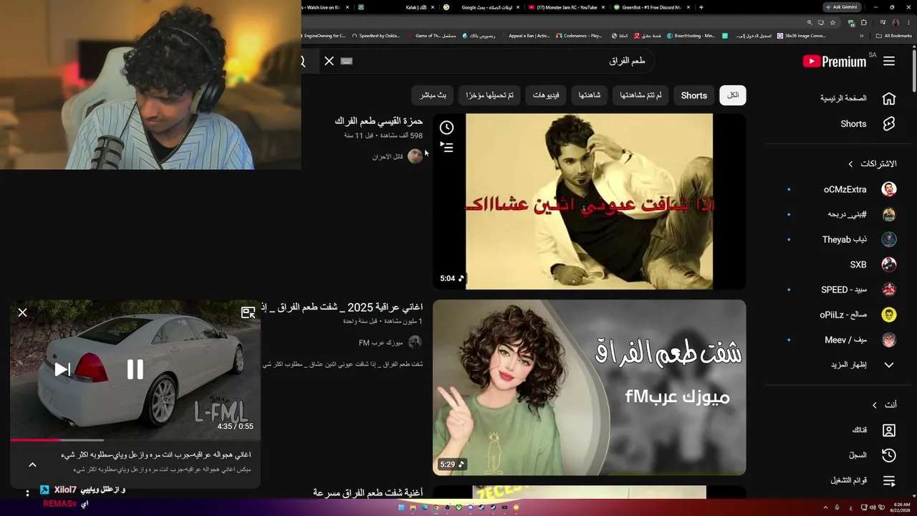Image resolution: width=917 pixels, height=516 pixels.
Task: Filter by بث مباشر (Live) chip
Action: tap(433, 95)
